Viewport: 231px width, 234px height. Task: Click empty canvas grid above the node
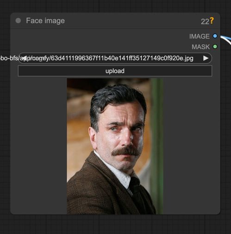(115, 6)
